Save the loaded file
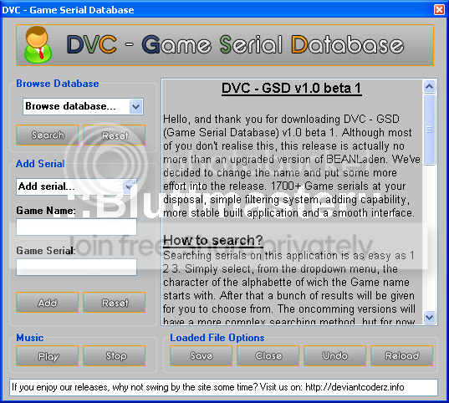Image resolution: width=449 pixels, height=403 pixels. tap(201, 355)
